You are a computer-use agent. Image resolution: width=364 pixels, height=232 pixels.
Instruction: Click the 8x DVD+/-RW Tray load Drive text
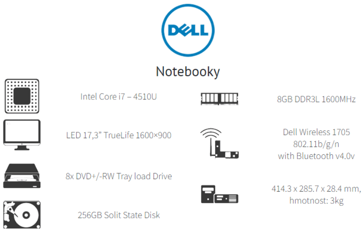119,176
